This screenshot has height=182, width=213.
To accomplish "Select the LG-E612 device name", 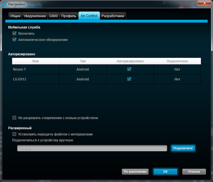I will 20,79.
